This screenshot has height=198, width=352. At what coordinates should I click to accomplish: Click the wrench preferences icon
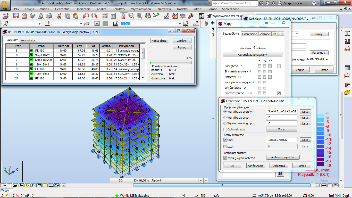click(x=191, y=15)
